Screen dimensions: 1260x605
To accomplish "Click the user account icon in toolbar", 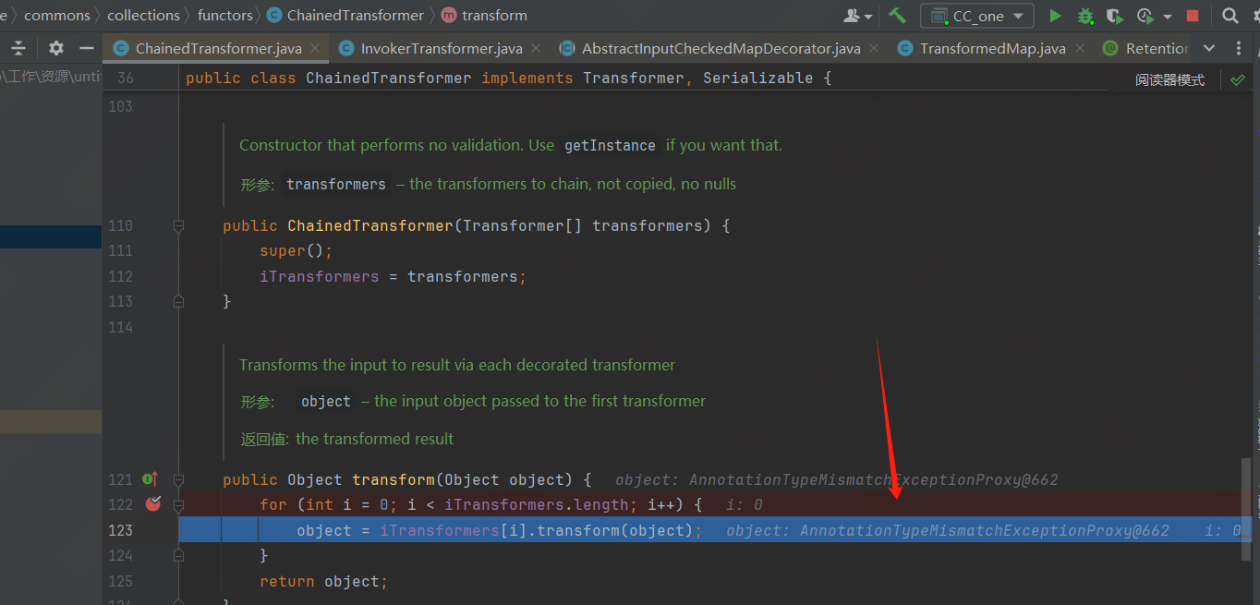I will [x=852, y=16].
